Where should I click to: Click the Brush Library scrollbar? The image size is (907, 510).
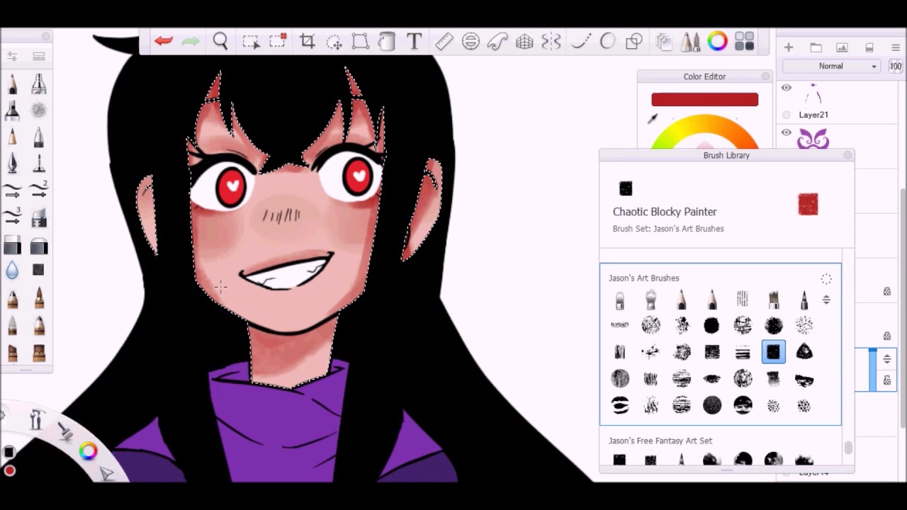tap(848, 448)
